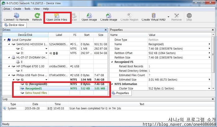The height and width of the screenshot is (127, 217).
Task: Expand the Partition Size value arrow
Action: [x=209, y=57]
